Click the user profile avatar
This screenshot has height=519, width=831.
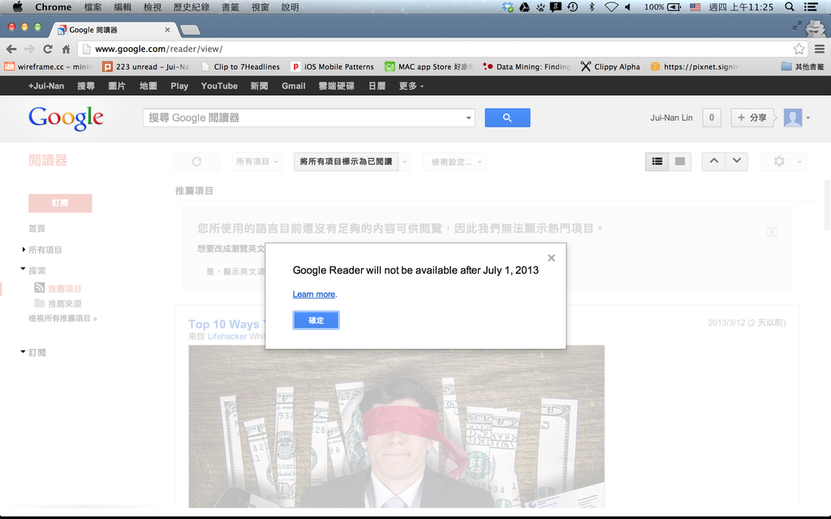pos(792,118)
